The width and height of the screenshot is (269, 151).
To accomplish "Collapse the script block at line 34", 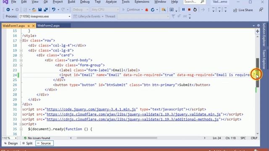I will tap(21, 124).
